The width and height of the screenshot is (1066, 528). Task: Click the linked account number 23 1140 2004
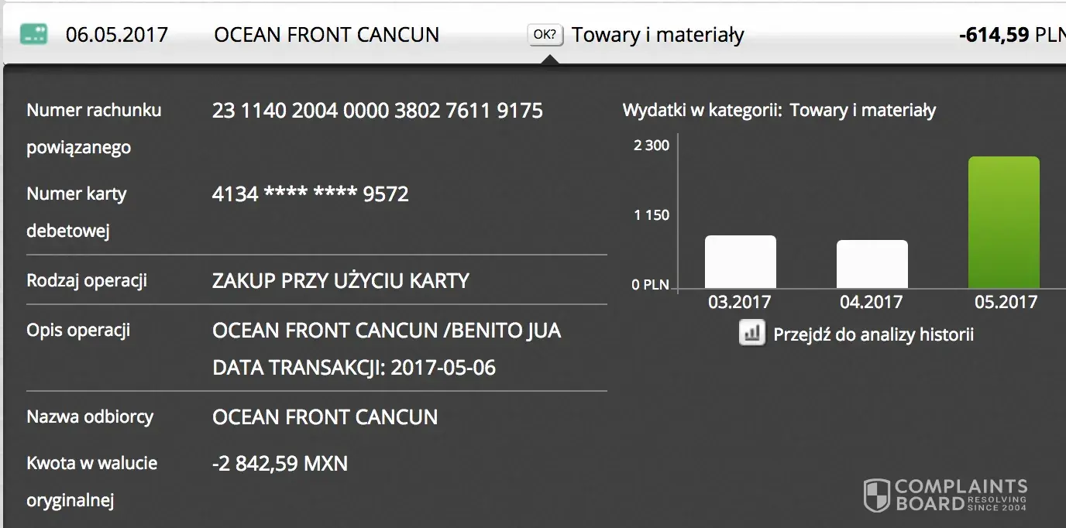[x=377, y=111]
